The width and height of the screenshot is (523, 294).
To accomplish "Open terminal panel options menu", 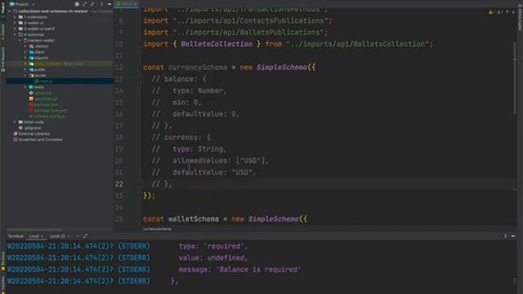I will click(505, 236).
